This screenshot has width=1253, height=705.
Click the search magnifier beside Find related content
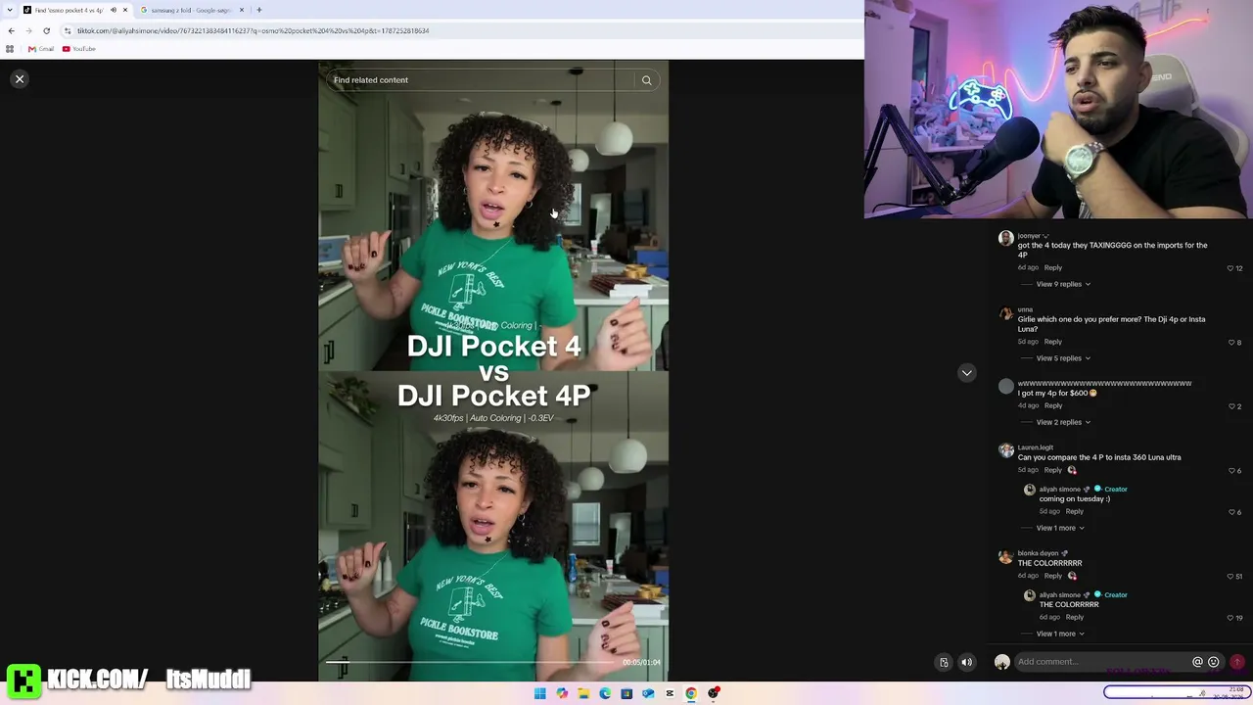pyautogui.click(x=646, y=80)
